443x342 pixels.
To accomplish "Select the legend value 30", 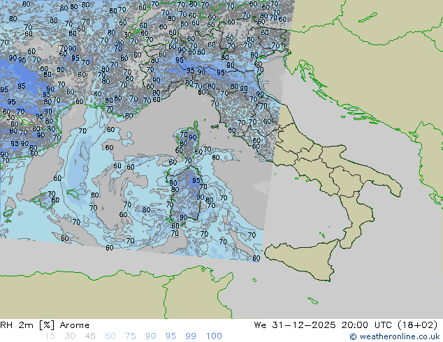I will coord(70,336).
